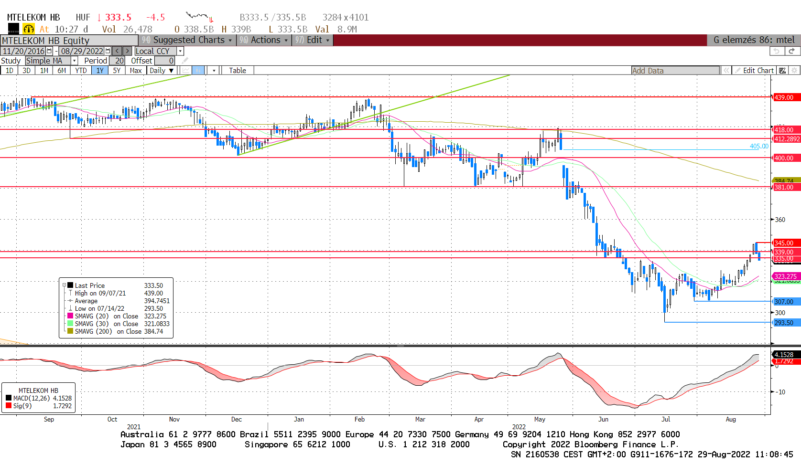Click the Add Data input field
This screenshot has height=475, width=801.
675,71
